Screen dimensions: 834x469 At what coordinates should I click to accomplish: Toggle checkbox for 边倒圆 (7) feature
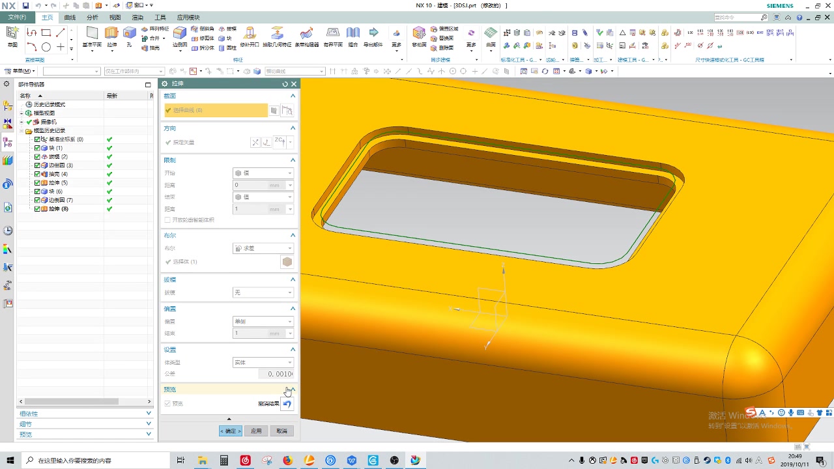[38, 200]
